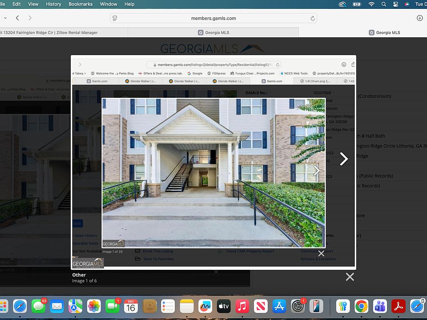Open the Wi-Fi menu

371,4
